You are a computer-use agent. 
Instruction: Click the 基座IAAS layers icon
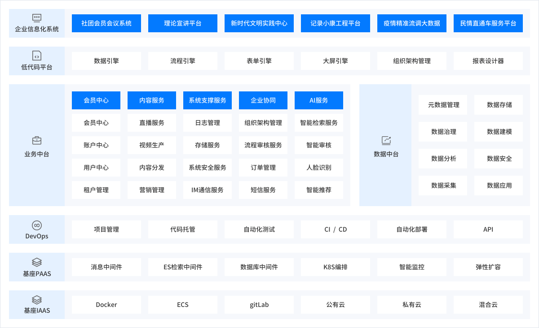[x=37, y=300]
